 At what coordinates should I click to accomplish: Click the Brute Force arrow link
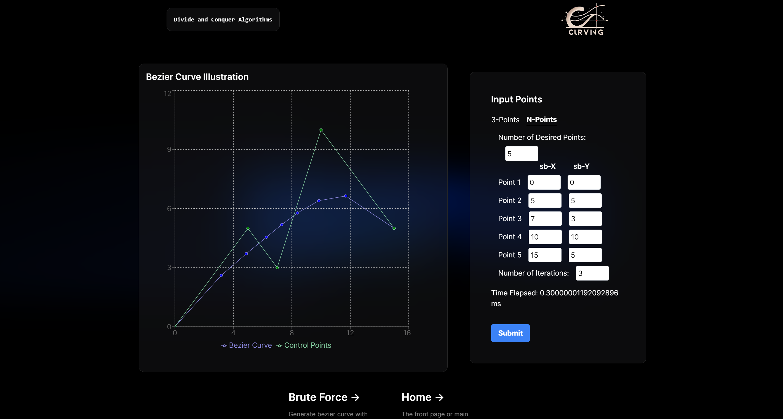324,397
